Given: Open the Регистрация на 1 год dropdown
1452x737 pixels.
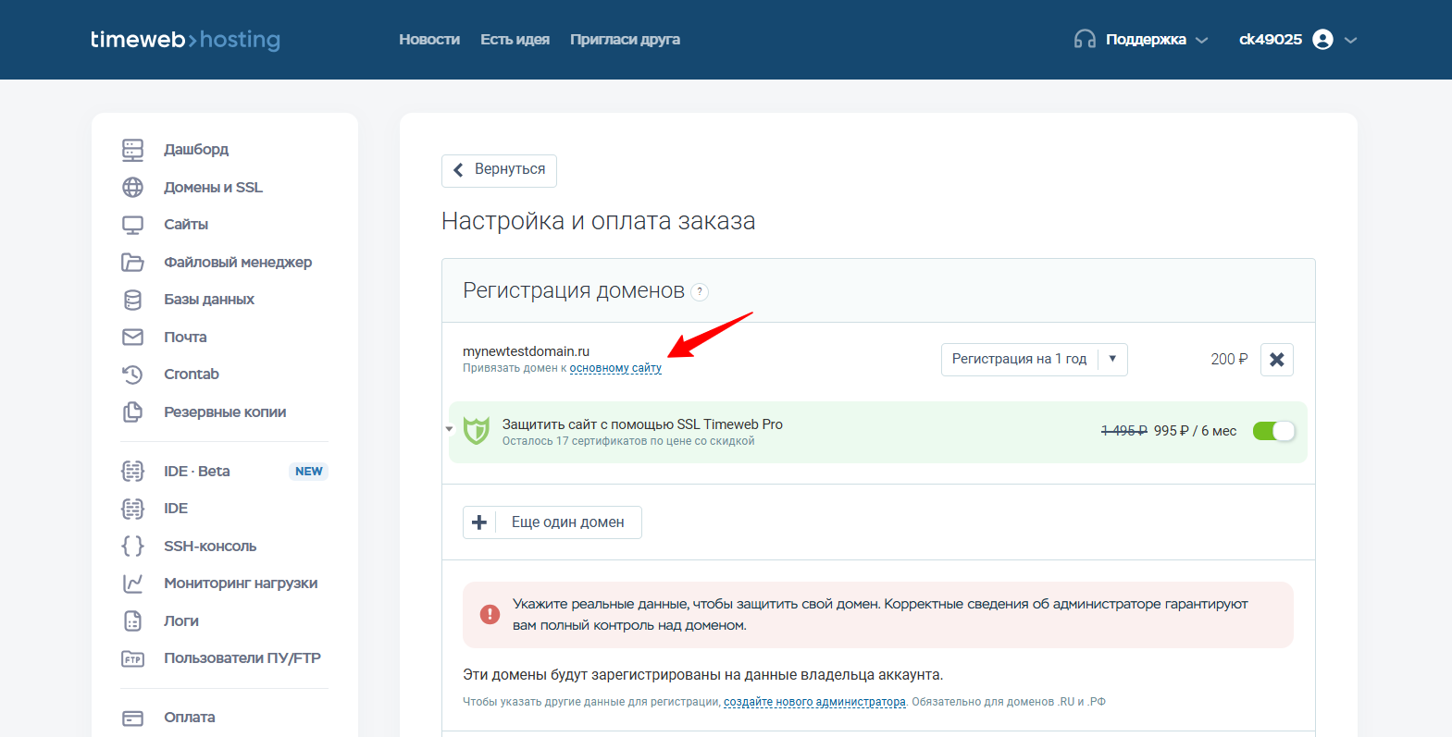Looking at the screenshot, I should 1034,360.
